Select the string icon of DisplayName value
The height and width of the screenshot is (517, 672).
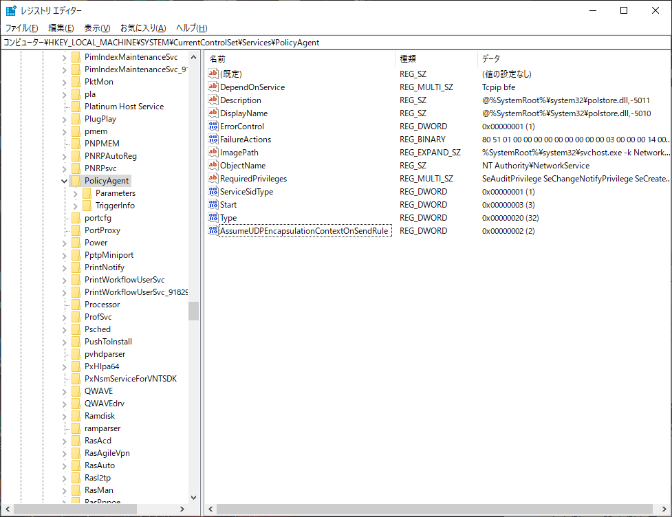pos(213,113)
